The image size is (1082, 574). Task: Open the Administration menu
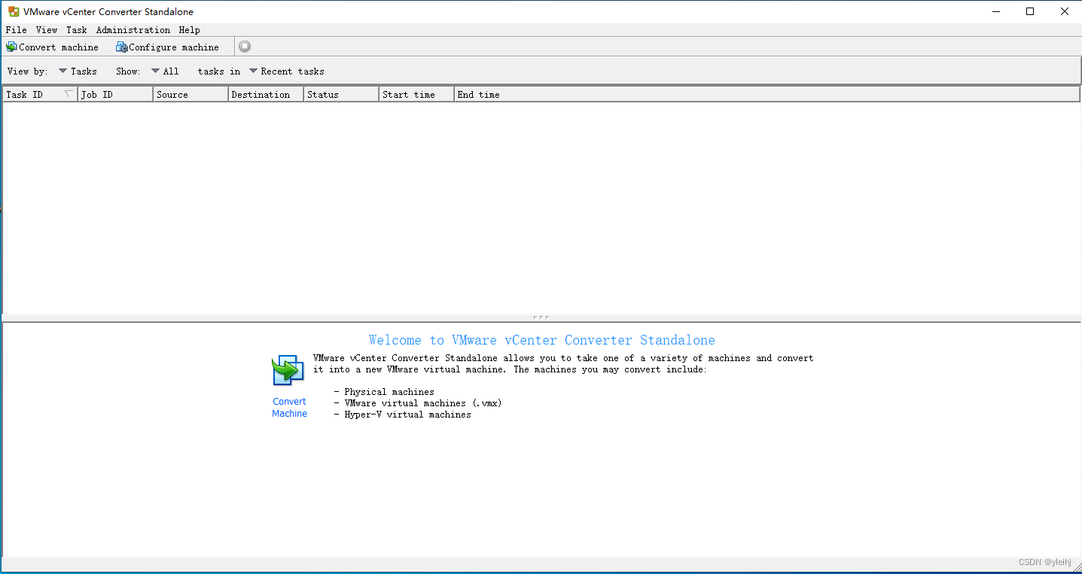[133, 30]
